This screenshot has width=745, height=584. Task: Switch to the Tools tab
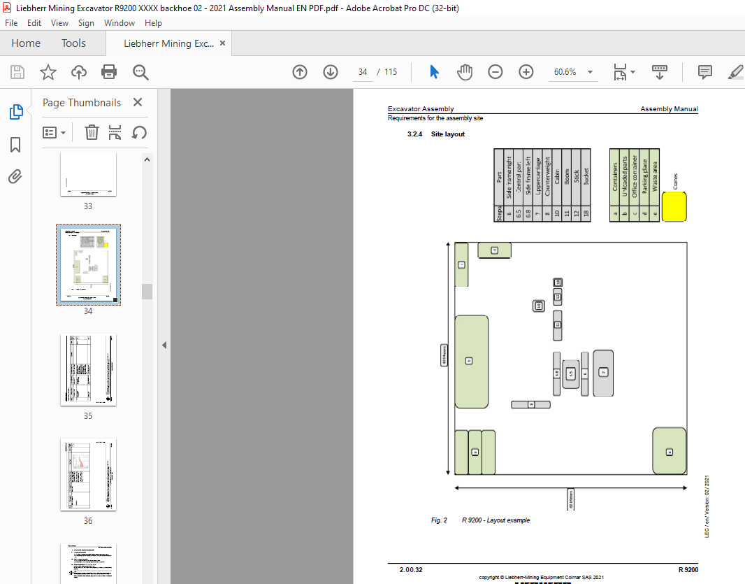[x=73, y=43]
